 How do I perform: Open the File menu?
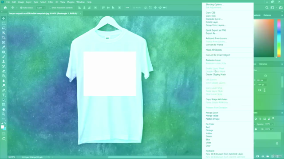8,2
